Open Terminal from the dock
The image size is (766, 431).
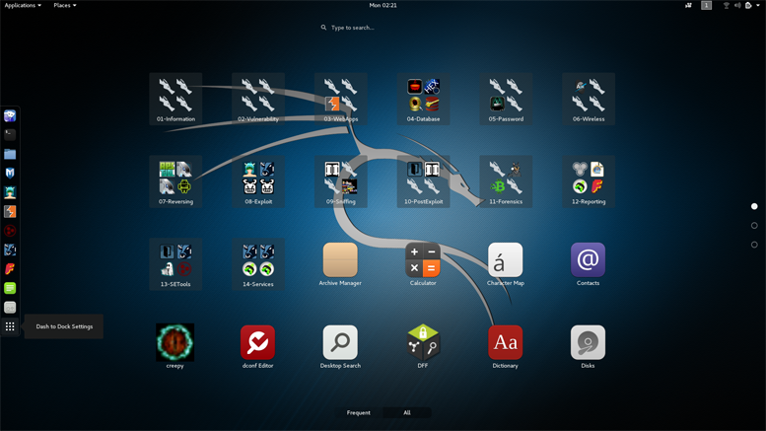pos(10,135)
